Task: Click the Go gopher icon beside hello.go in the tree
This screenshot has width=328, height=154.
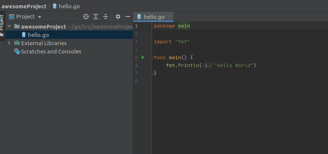Action: coord(24,35)
